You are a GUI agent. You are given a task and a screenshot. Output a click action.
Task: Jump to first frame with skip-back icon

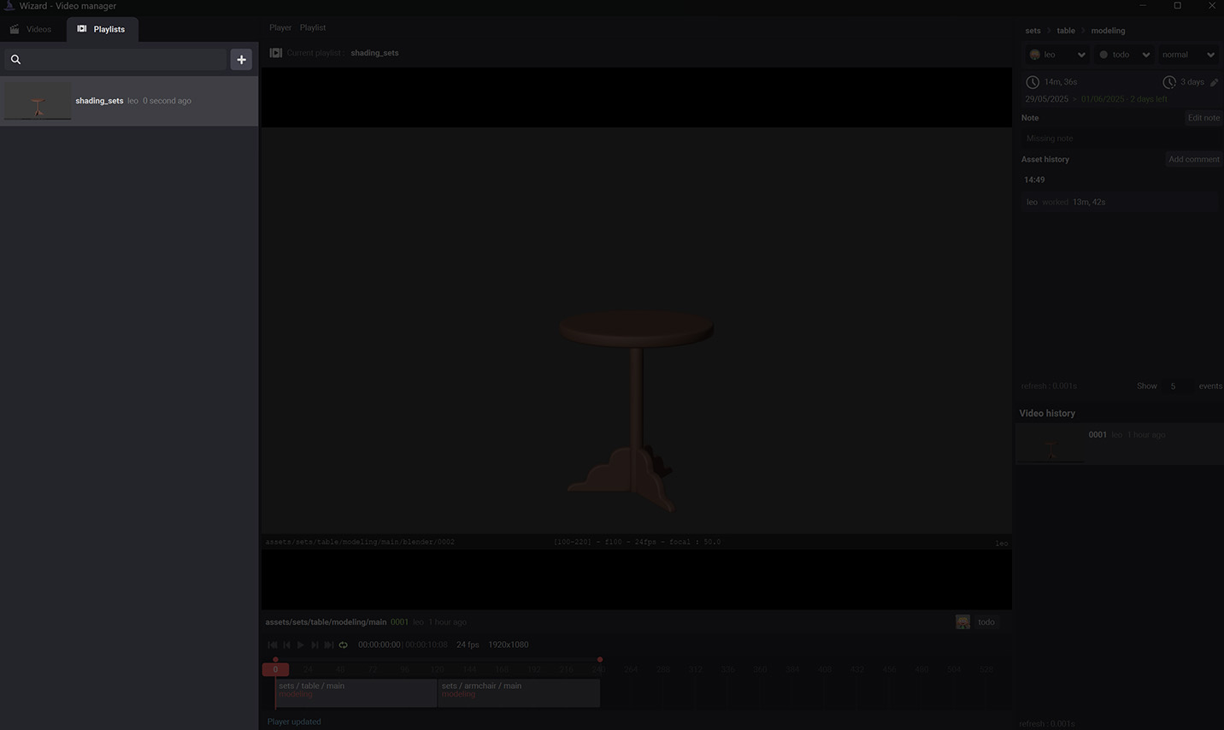273,645
